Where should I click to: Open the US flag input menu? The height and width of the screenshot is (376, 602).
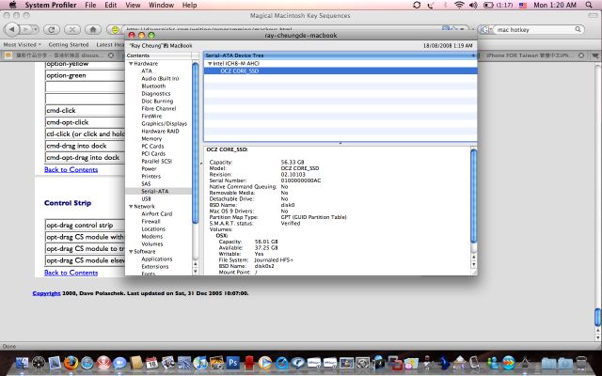tap(523, 6)
